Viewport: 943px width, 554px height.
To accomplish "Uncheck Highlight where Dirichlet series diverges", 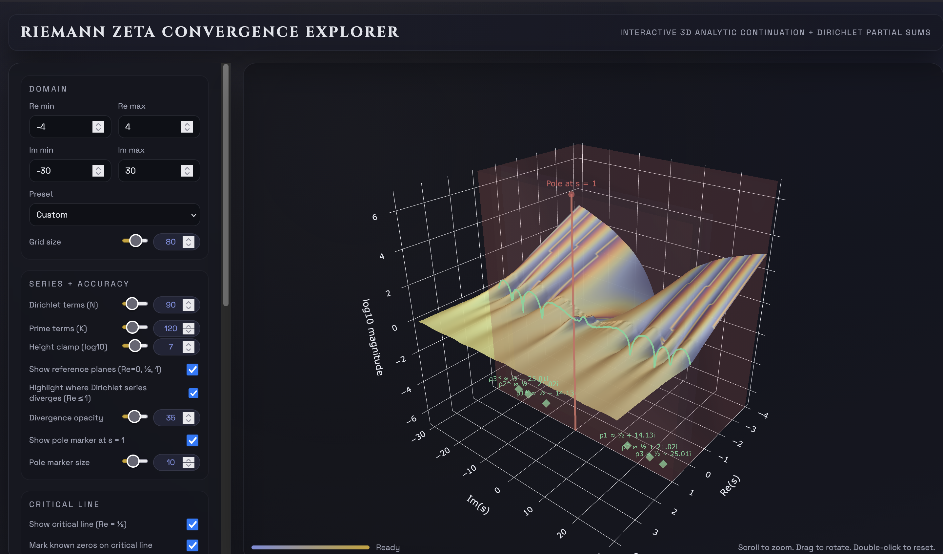I will [x=193, y=393].
